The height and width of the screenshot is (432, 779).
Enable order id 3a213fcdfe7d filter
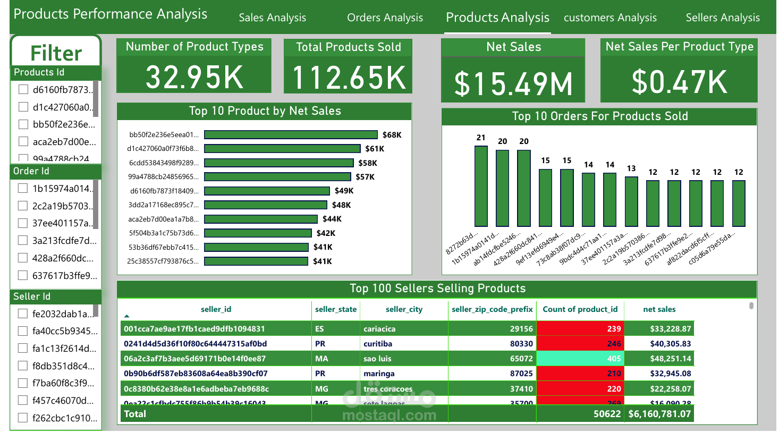click(x=23, y=240)
